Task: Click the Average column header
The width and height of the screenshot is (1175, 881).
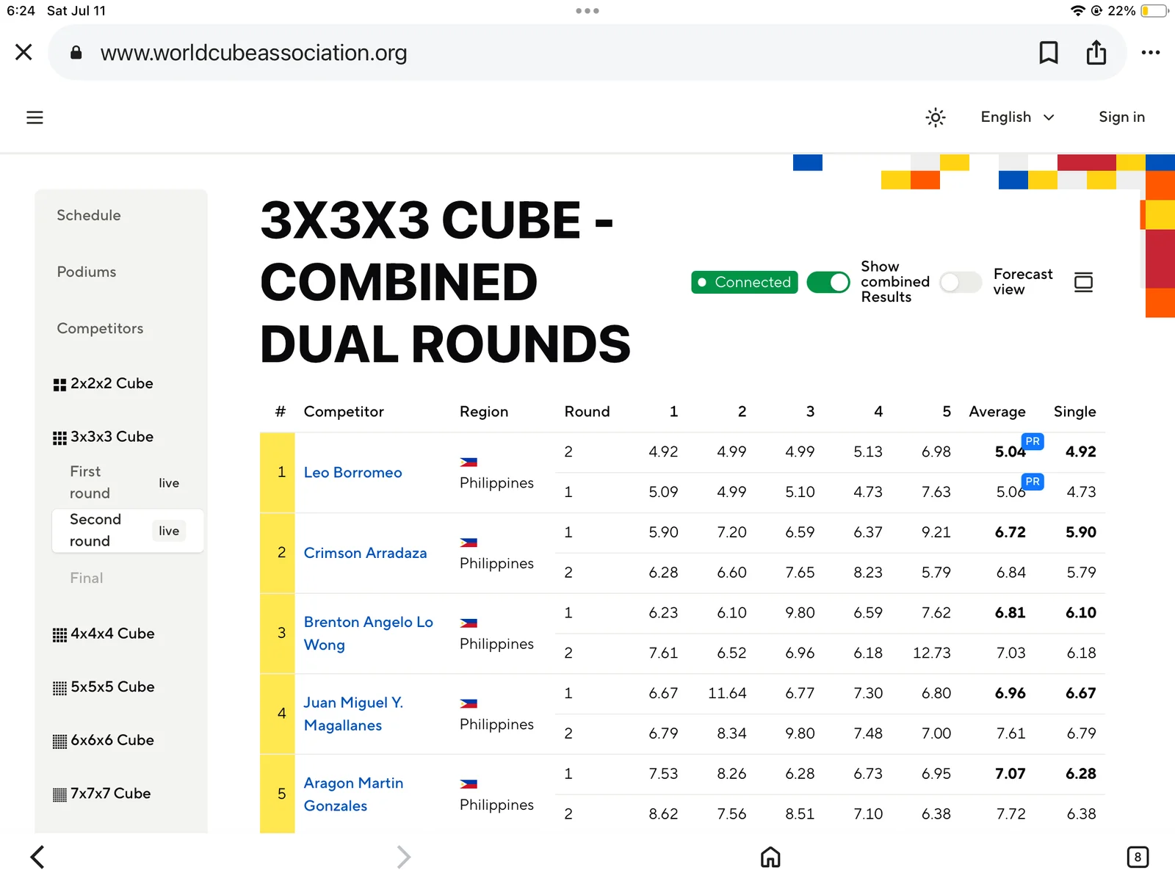Action: [997, 412]
